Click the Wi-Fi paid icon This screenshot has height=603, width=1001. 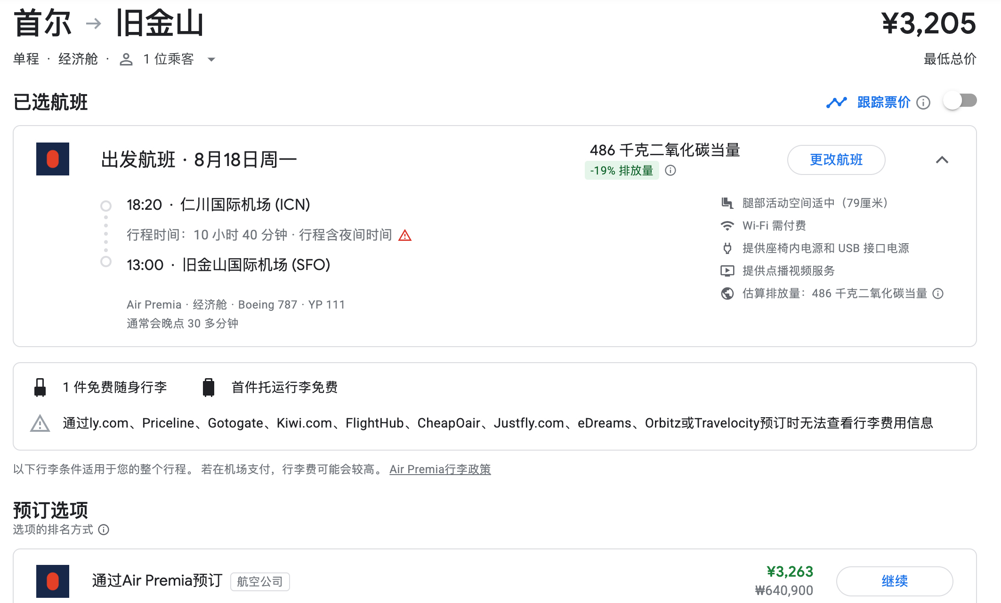[727, 226]
